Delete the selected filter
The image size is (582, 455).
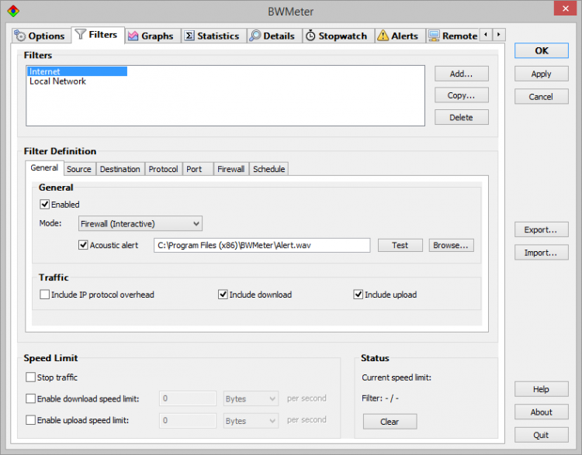462,117
